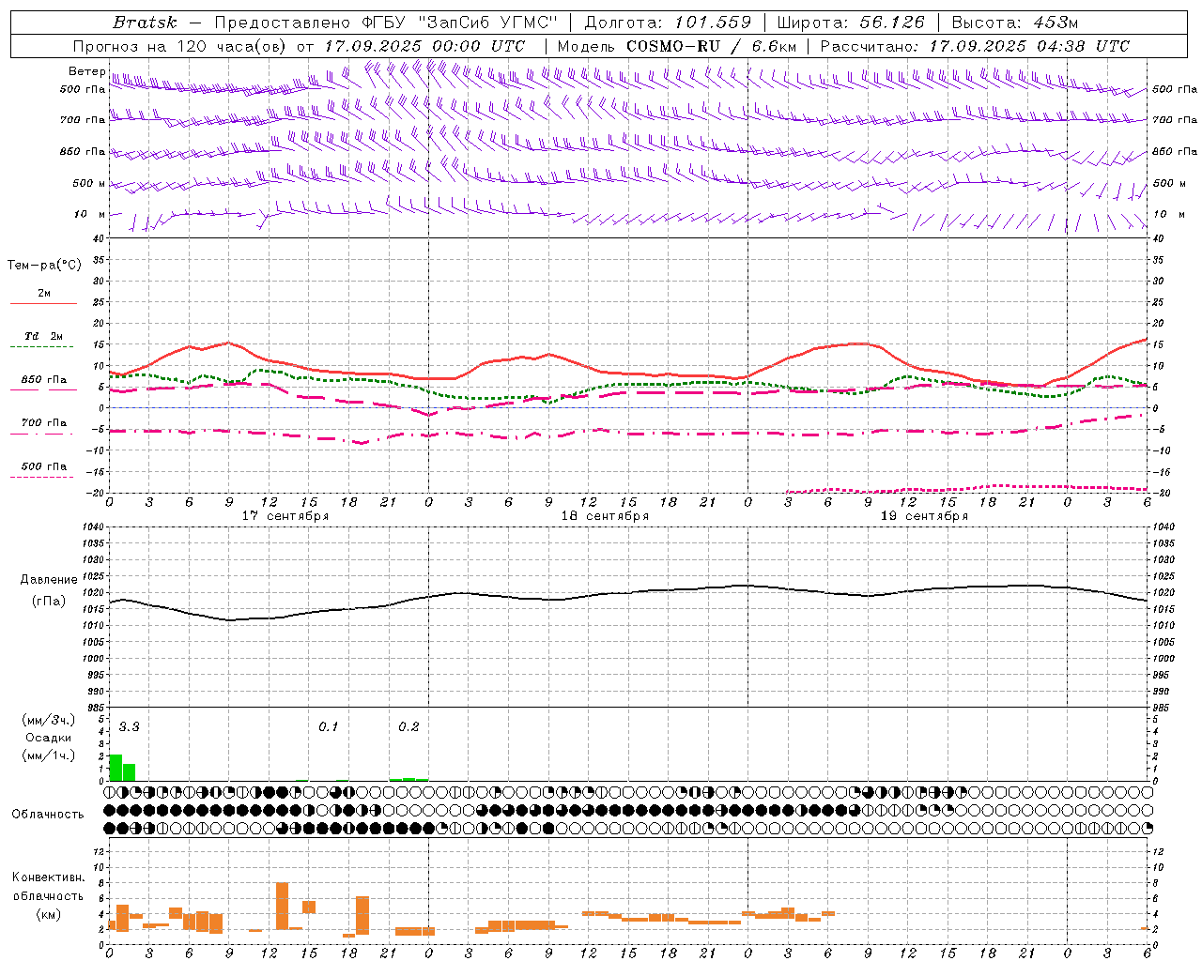Screen dimensions: 1202x961
Task: Click the "3.3" precipitation total value
Action: [129, 727]
